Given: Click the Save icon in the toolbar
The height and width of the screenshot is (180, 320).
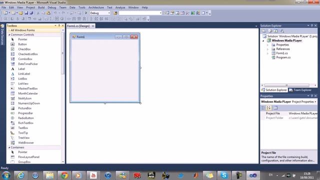Looking at the screenshot, I should [26, 13].
